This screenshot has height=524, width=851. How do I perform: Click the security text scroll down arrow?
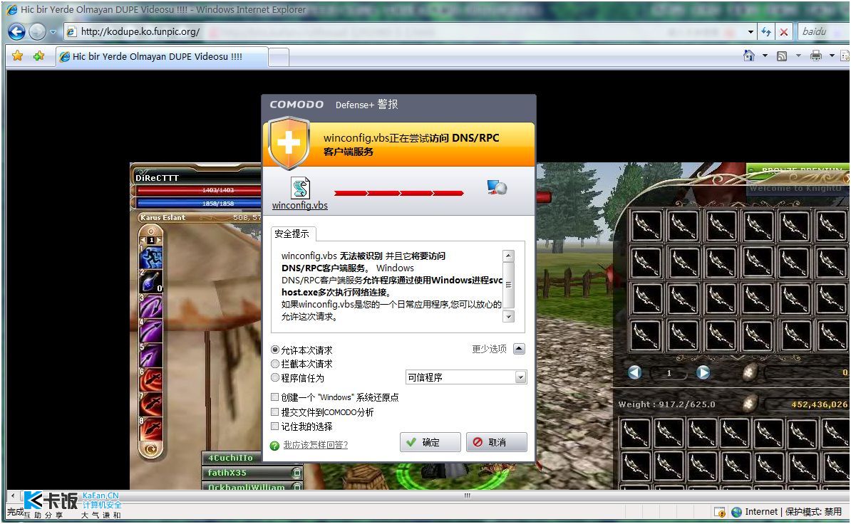(509, 316)
